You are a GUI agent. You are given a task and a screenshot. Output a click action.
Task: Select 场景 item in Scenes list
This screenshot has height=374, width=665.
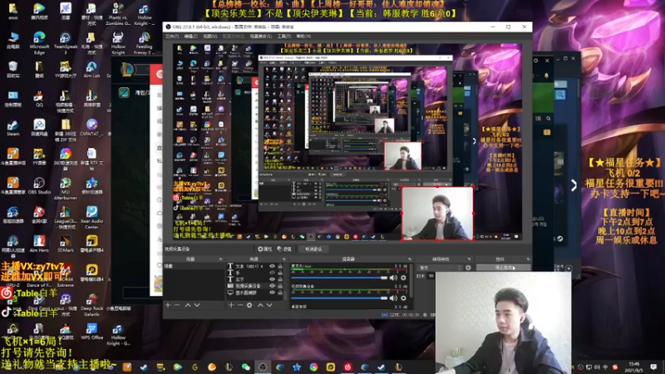click(x=194, y=266)
